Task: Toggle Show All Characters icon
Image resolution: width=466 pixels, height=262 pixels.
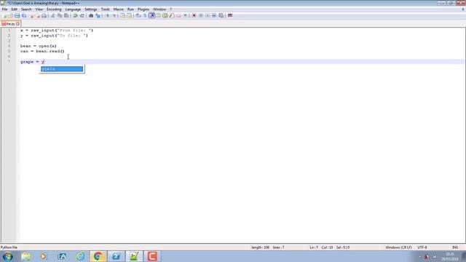Action: tap(145, 15)
